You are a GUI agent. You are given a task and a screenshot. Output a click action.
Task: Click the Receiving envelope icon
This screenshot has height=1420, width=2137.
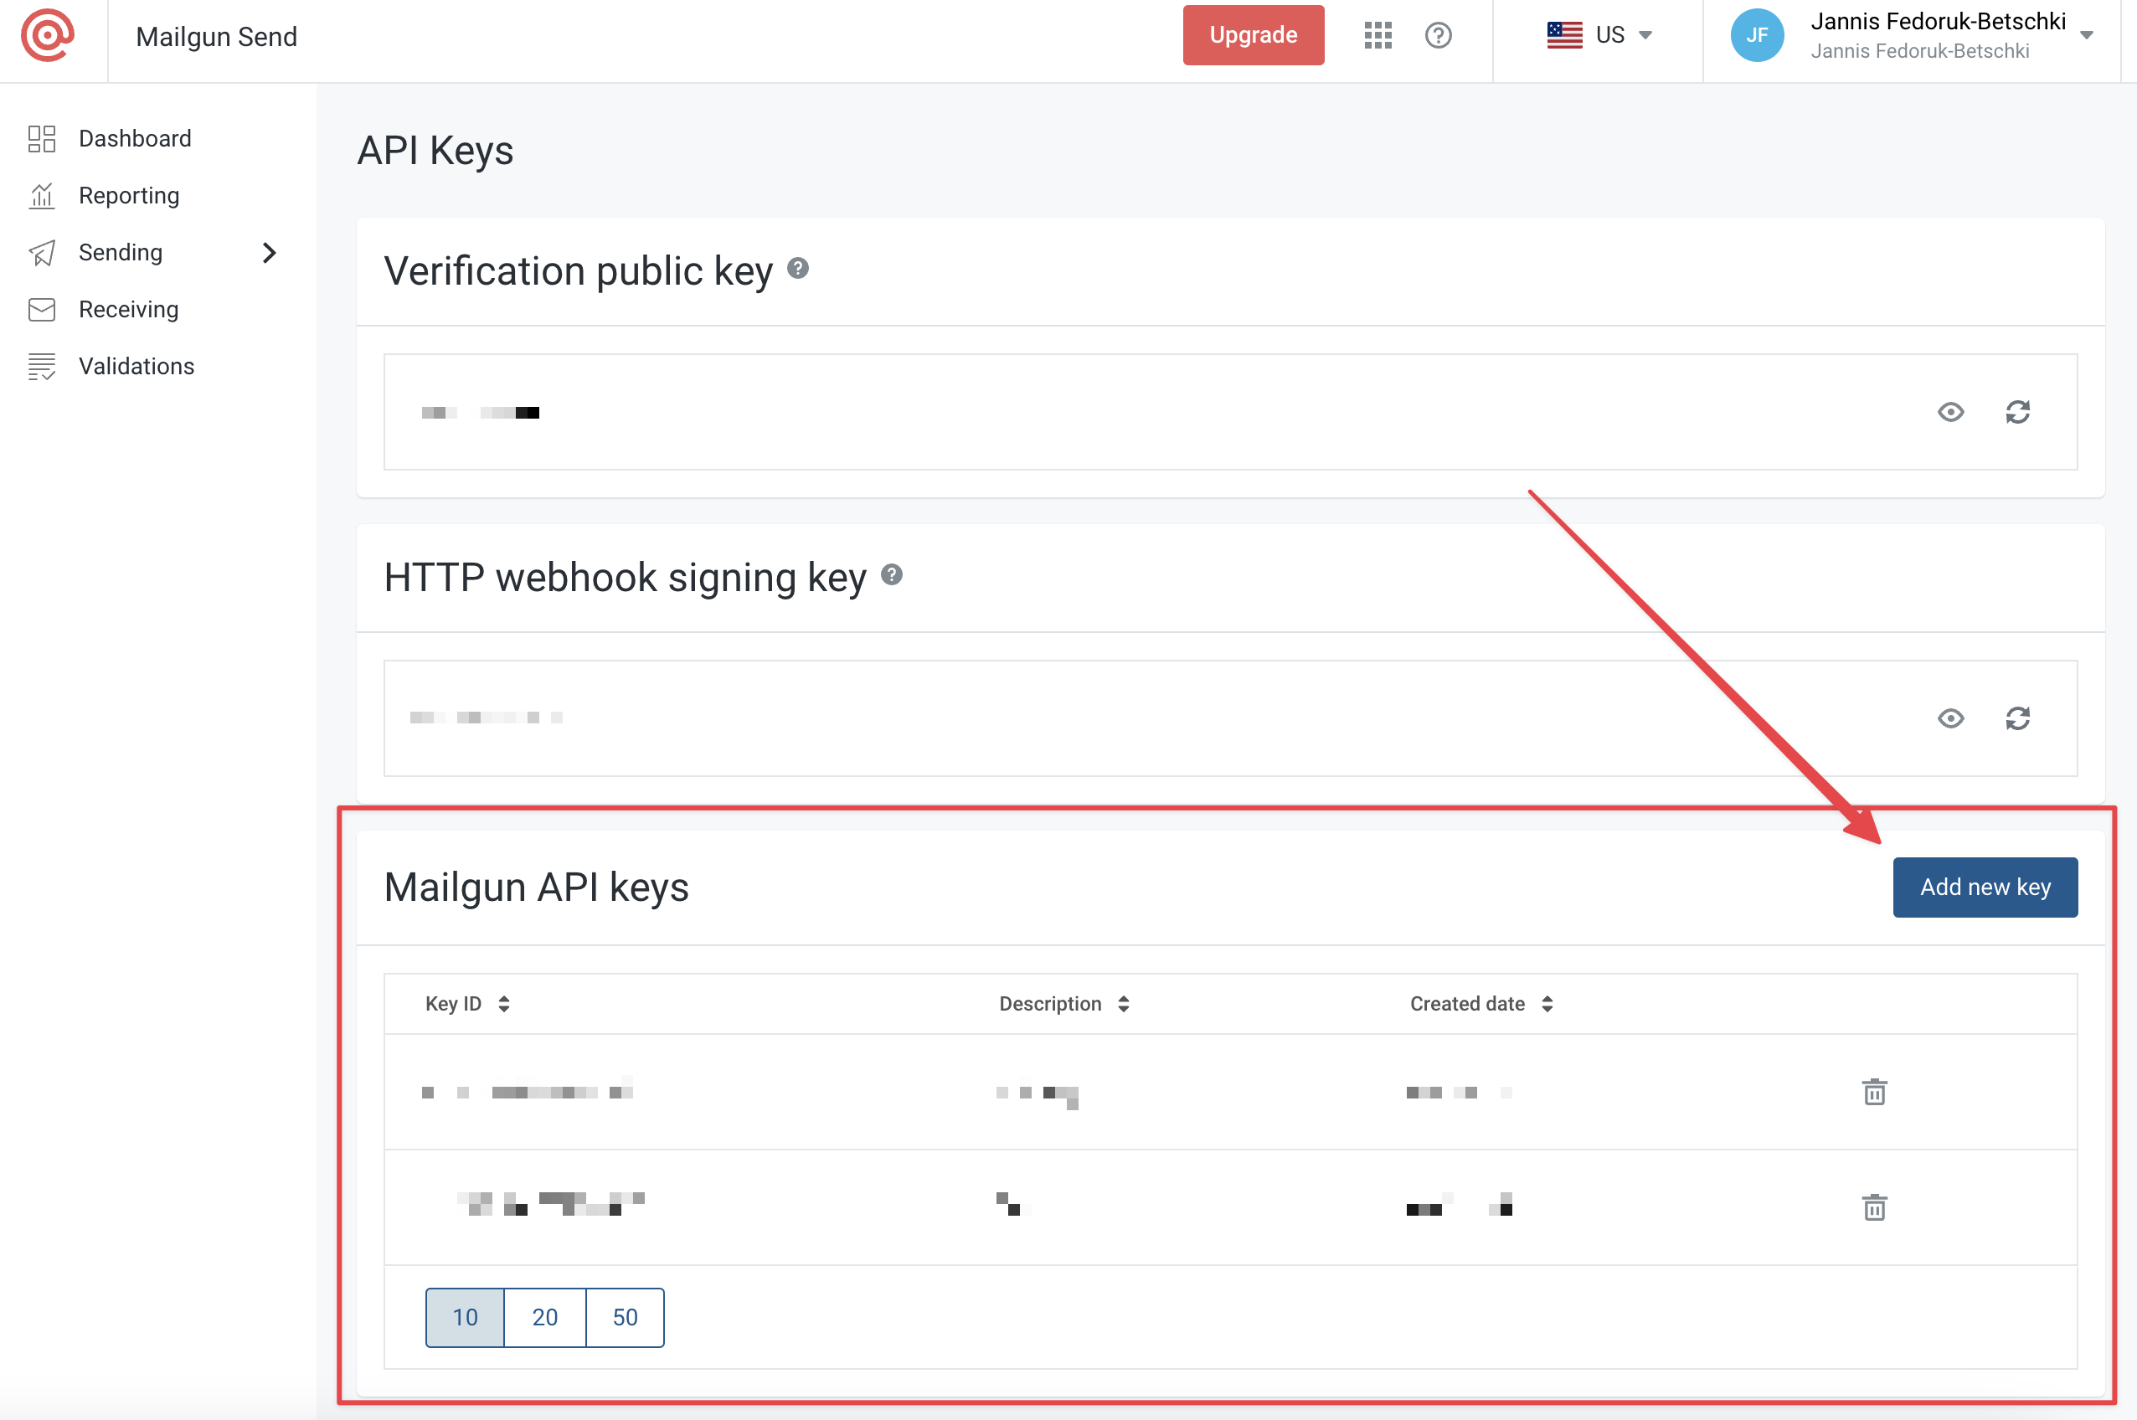(42, 310)
